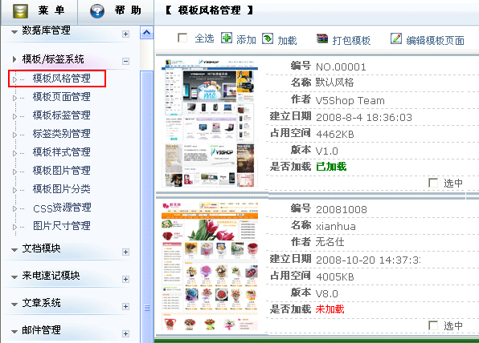
Task: Click the 数据库管理 section title
Action: (x=46, y=30)
